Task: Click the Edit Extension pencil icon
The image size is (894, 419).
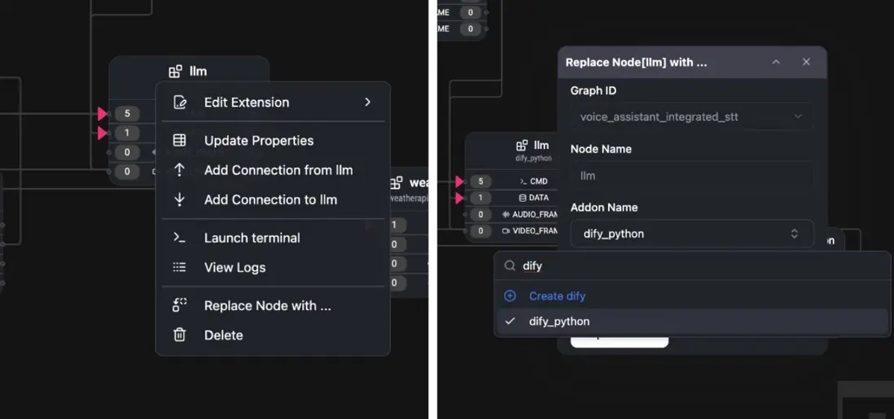Action: (180, 103)
